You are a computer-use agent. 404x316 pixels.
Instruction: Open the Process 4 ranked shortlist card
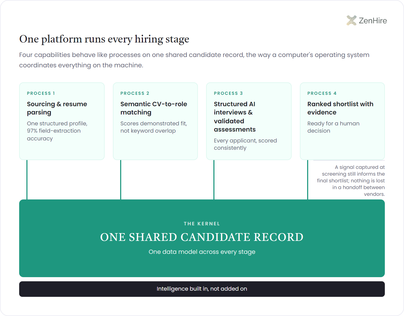coord(342,121)
